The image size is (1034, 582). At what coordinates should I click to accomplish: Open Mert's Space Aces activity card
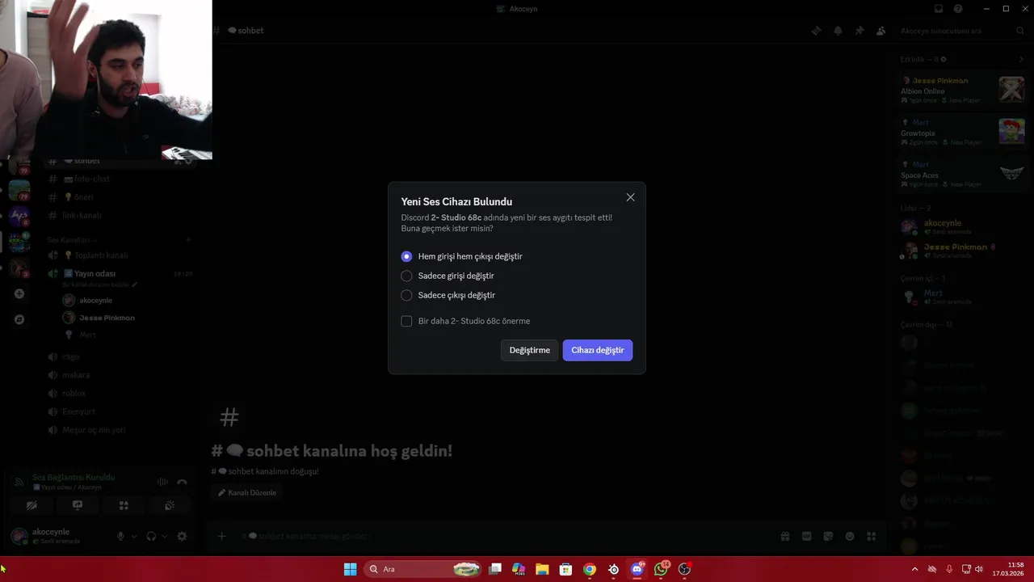pyautogui.click(x=962, y=174)
